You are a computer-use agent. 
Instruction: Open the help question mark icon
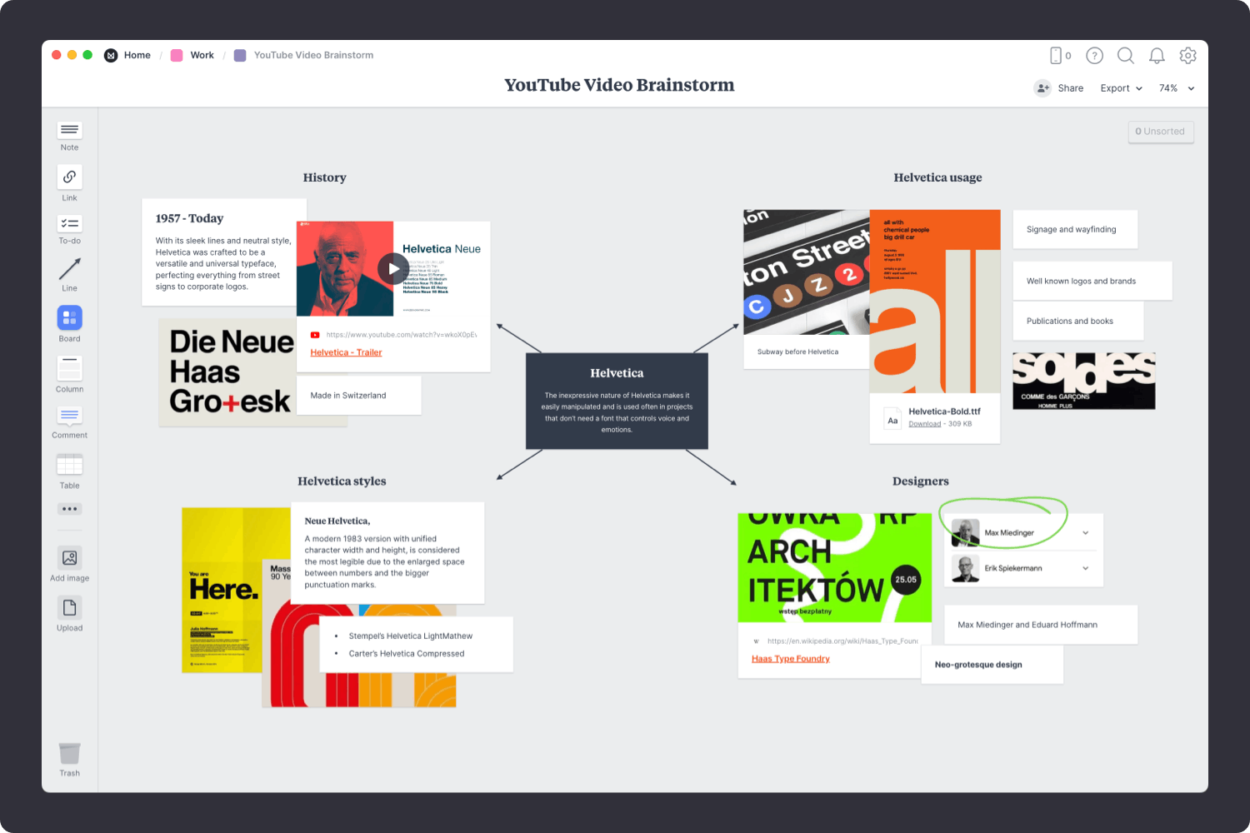tap(1094, 56)
